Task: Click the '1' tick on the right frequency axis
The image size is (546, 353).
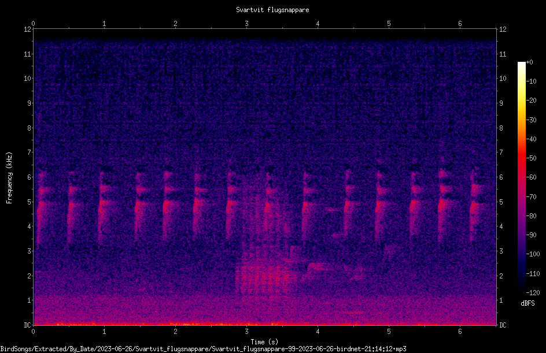Action: (x=501, y=300)
